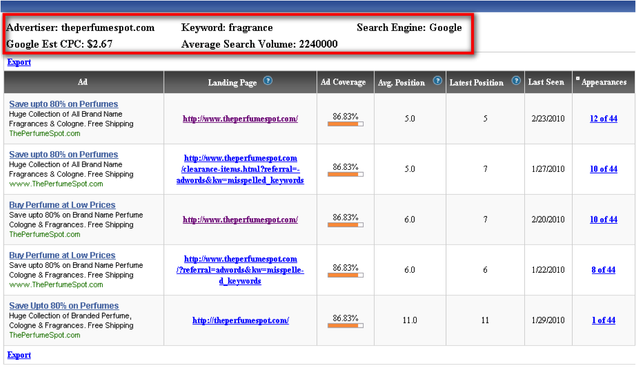Visit the landing page link in the 2/20/2010 row
The image size is (636, 370).
tap(240, 219)
